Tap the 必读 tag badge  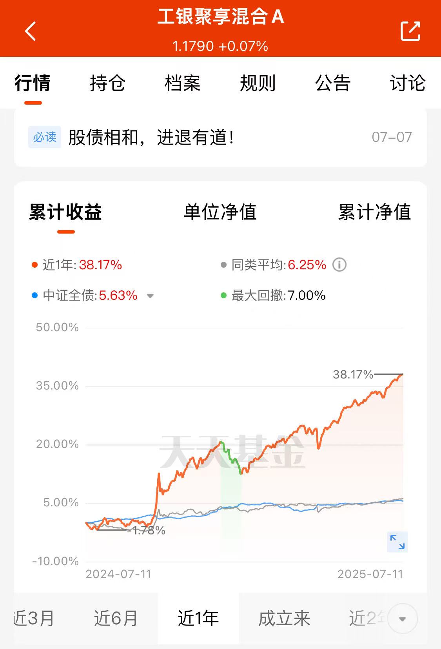coord(45,137)
